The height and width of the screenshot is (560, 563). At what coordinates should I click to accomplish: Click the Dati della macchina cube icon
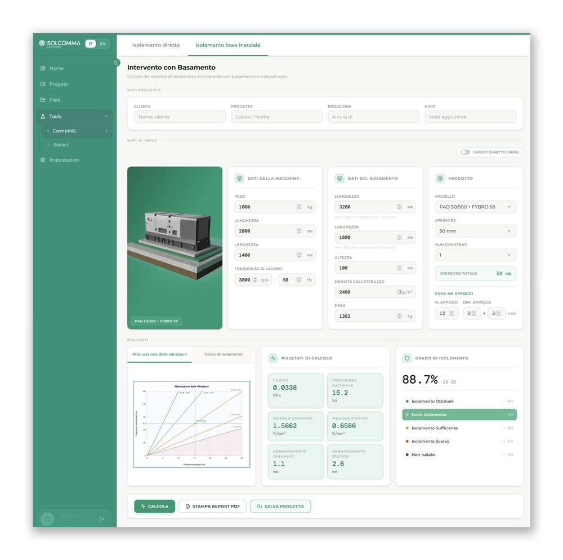tap(239, 179)
